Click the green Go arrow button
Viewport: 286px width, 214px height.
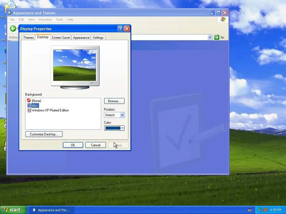pyautogui.click(x=216, y=37)
